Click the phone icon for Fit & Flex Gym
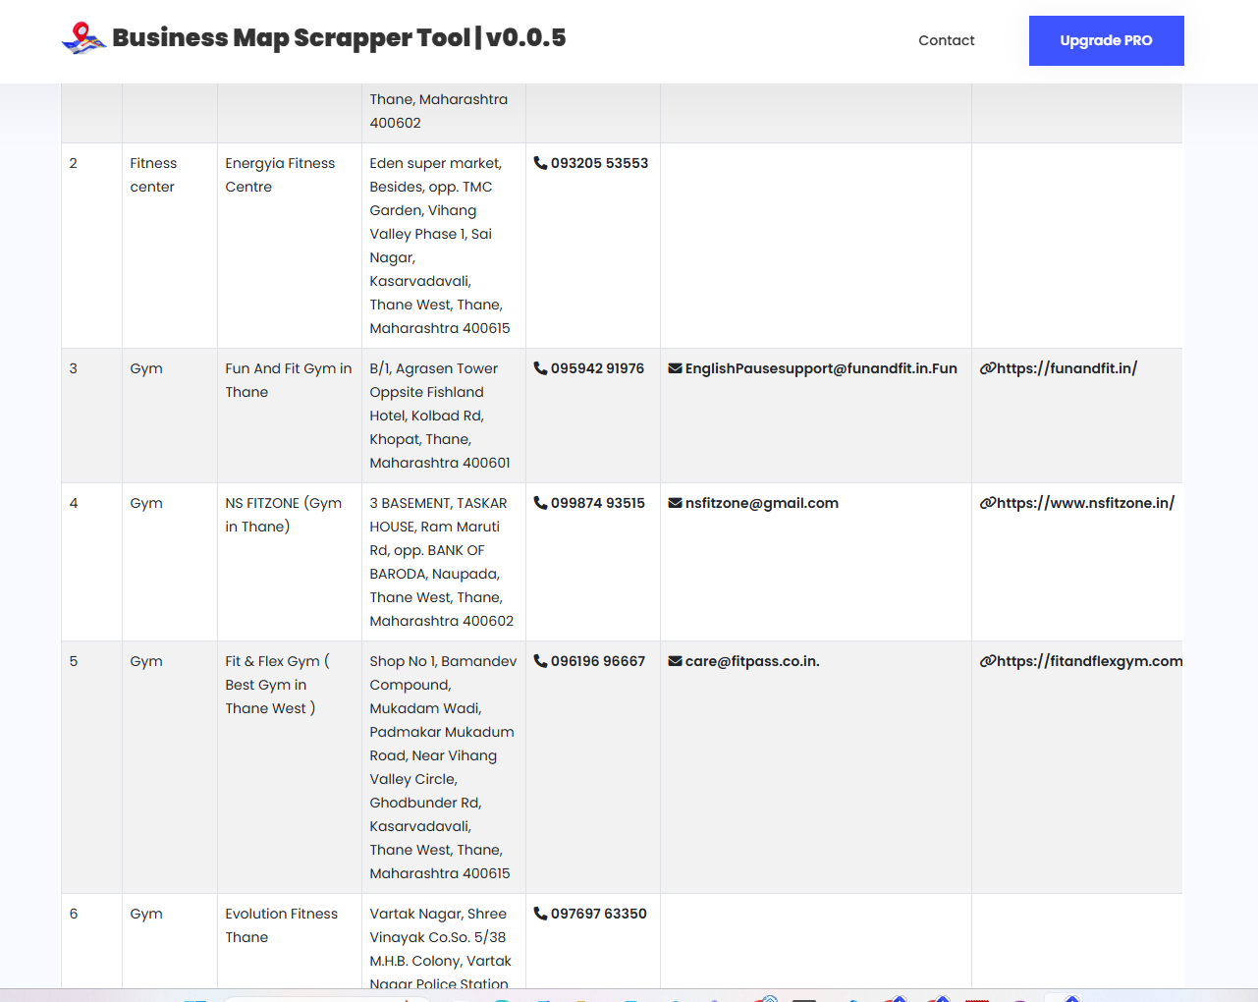This screenshot has height=1002, width=1258. point(539,661)
